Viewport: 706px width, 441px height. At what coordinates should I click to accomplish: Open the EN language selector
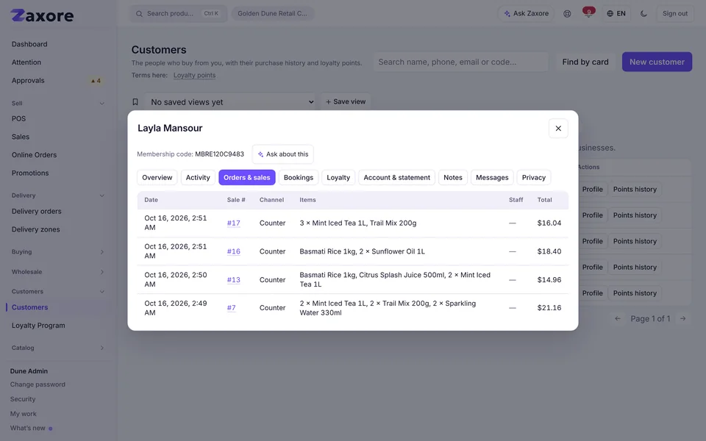pyautogui.click(x=616, y=13)
